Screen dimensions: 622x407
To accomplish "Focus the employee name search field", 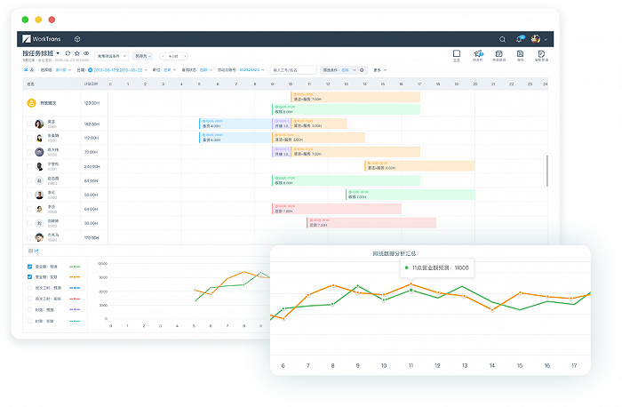I will click(293, 70).
